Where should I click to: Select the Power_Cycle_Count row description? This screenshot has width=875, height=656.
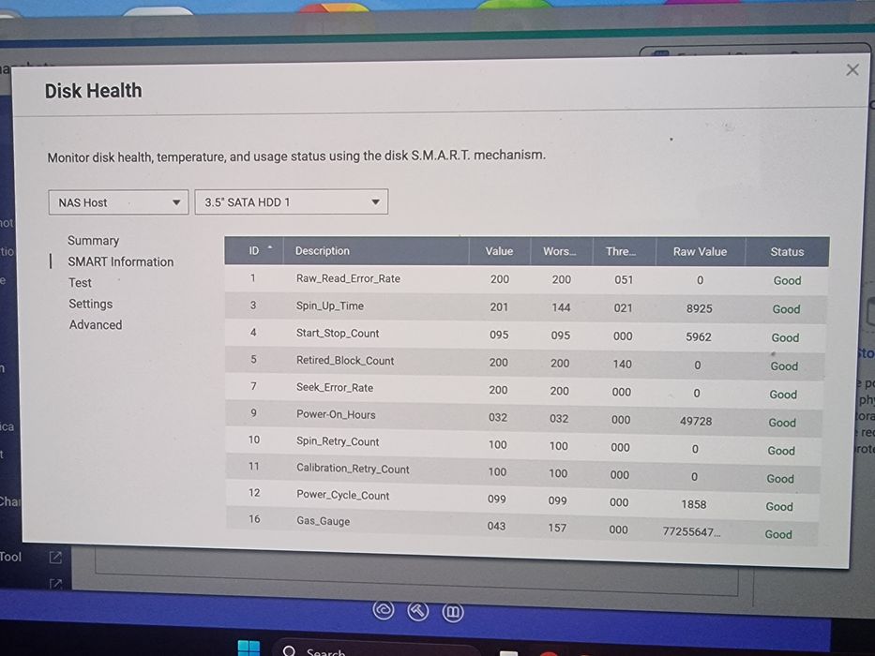pos(342,495)
